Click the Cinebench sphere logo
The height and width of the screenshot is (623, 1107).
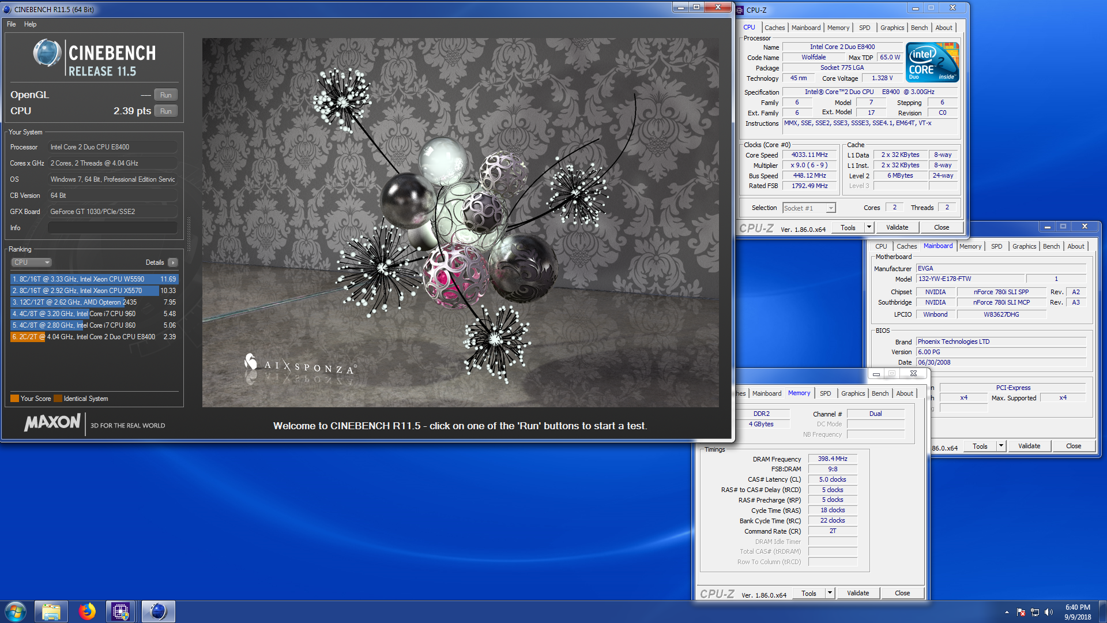coord(47,53)
